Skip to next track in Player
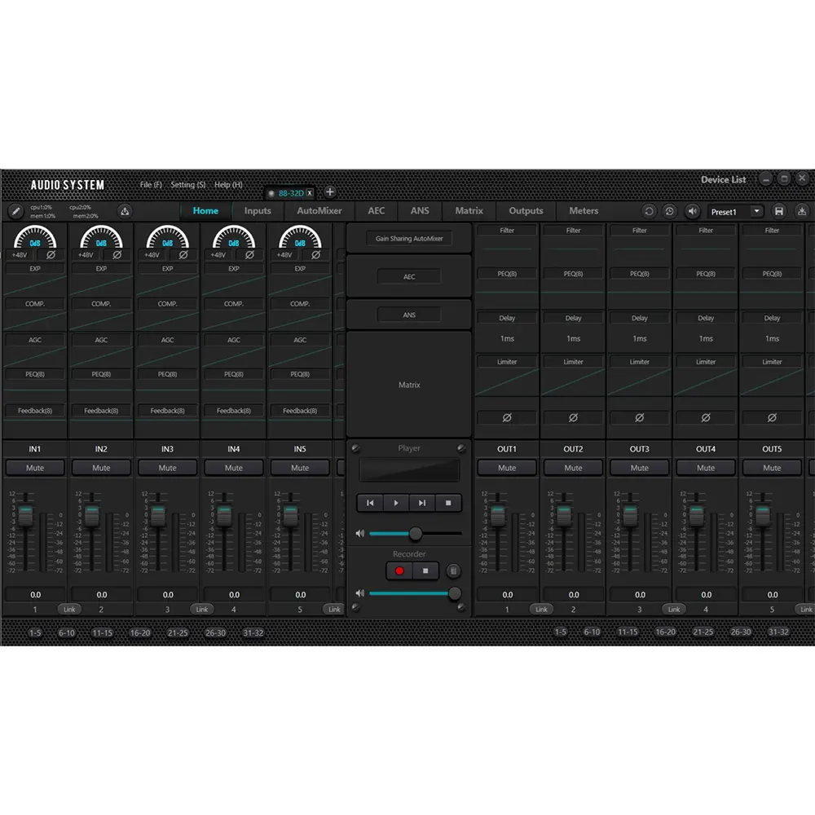Screen dimensions: 815x815 point(422,503)
